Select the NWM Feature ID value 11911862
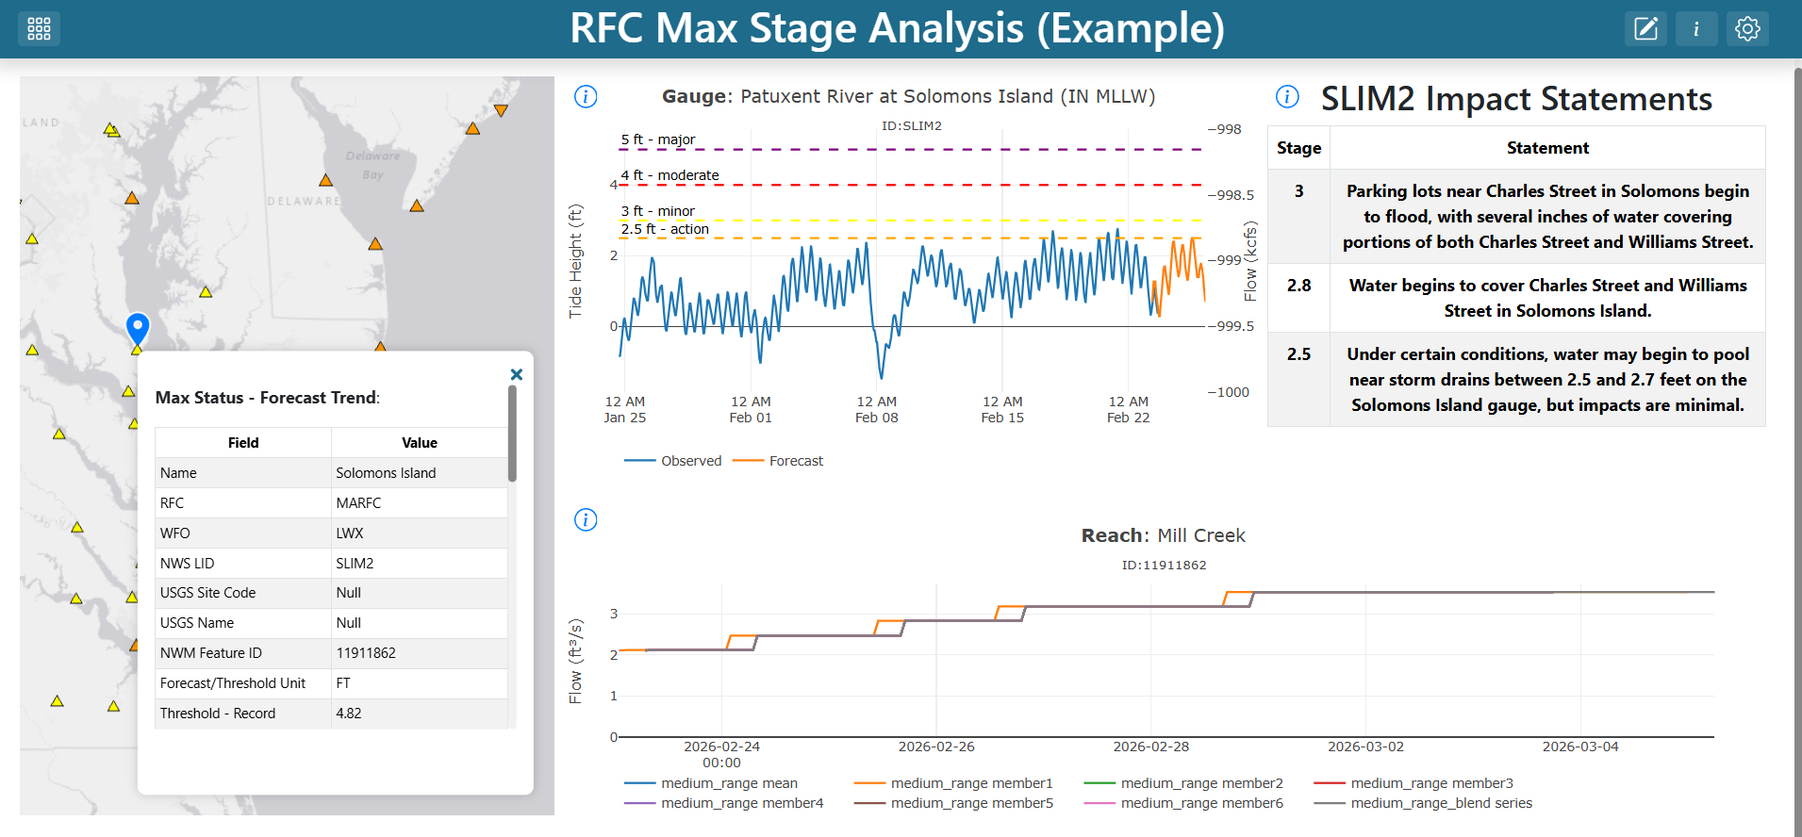 [366, 653]
